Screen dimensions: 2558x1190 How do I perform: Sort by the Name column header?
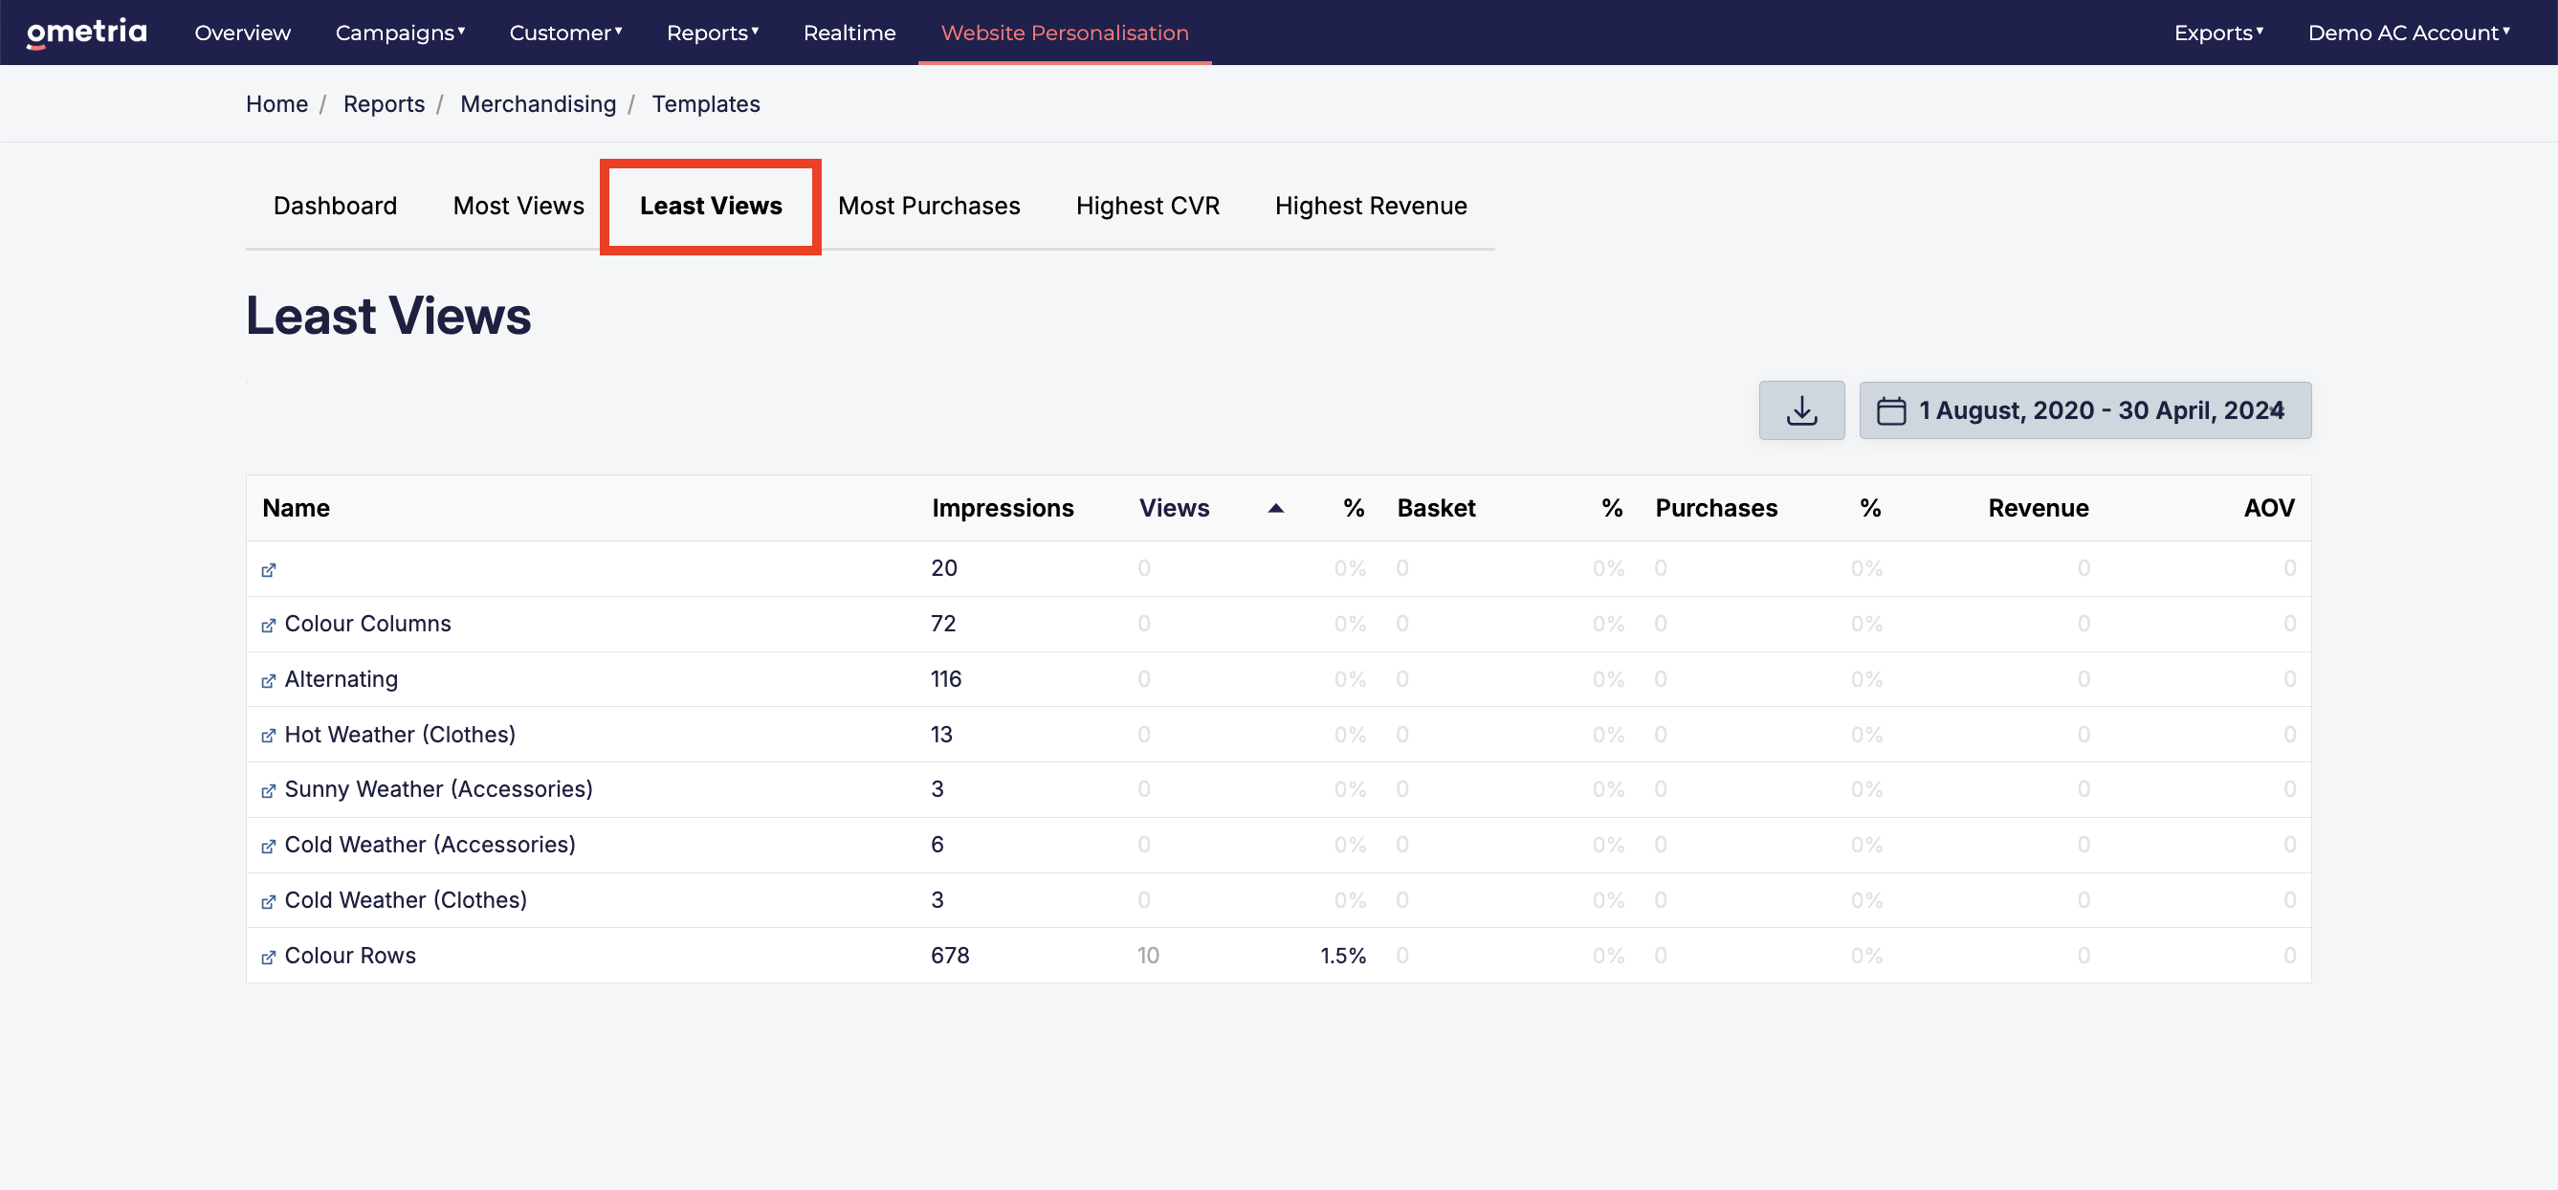click(x=296, y=509)
